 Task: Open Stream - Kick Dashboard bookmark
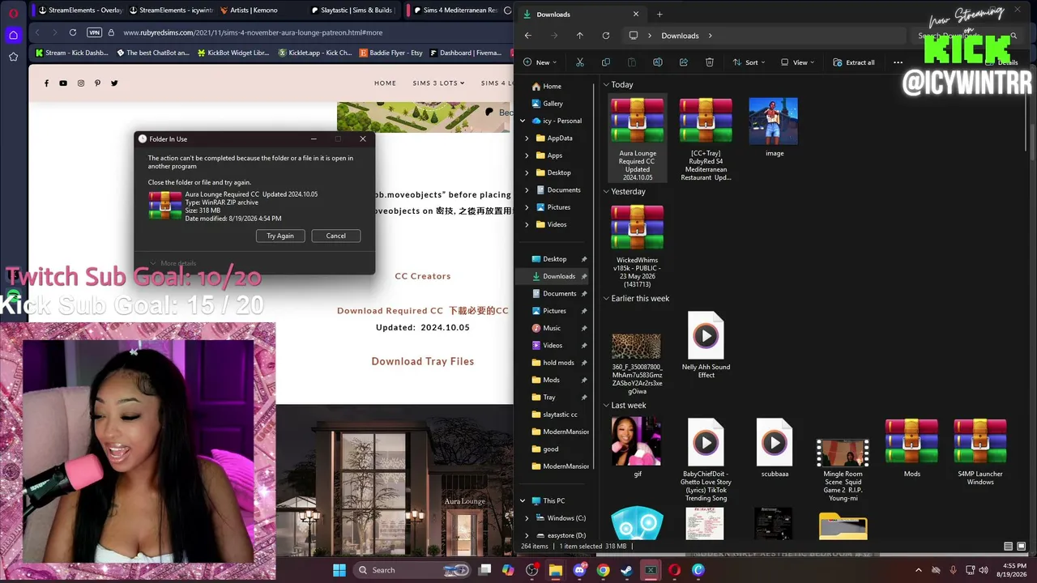tap(71, 53)
